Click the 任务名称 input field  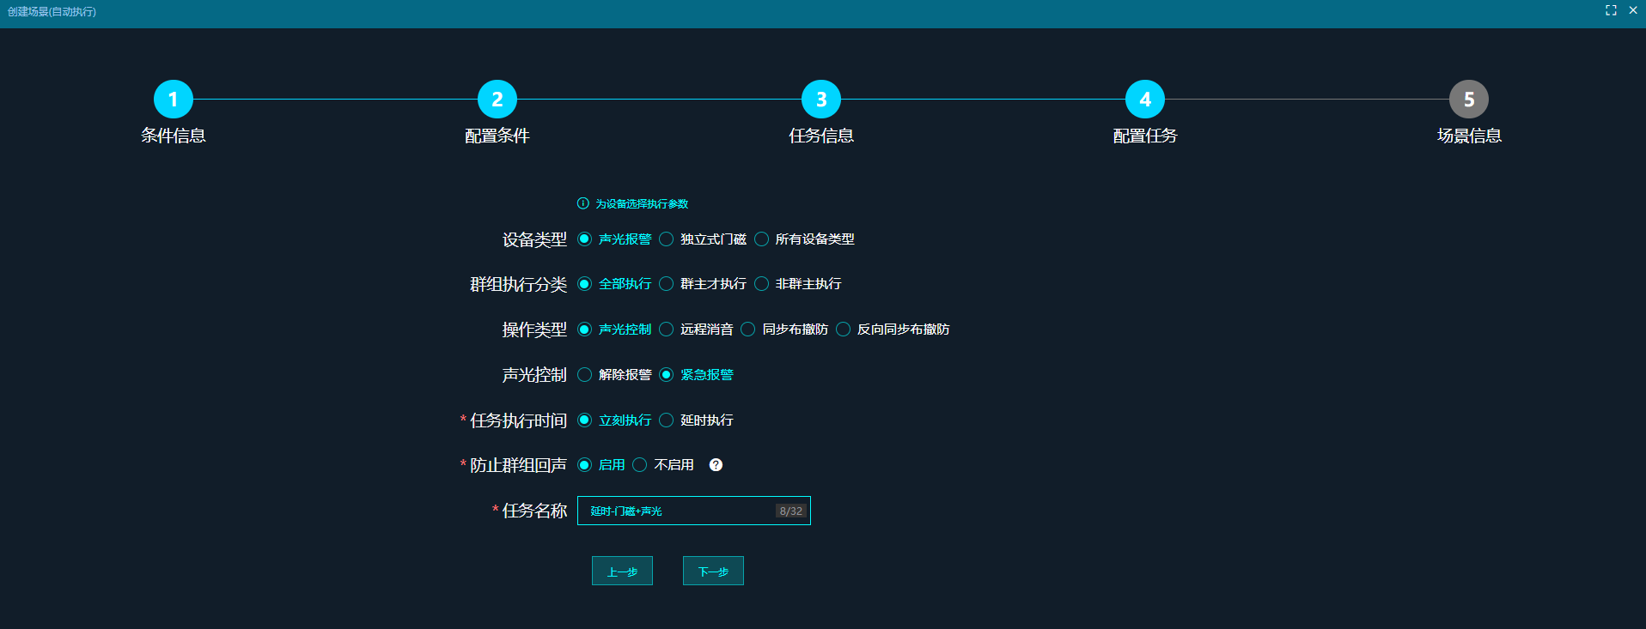coord(679,511)
